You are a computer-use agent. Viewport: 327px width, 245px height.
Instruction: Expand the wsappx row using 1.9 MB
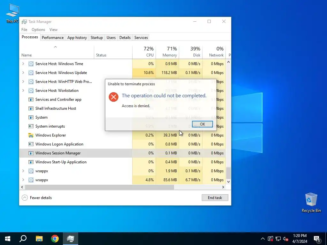click(x=23, y=171)
